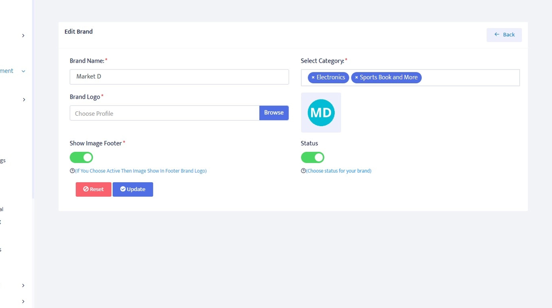The image size is (552, 308).
Task: Open the Select Category dropdown box
Action: pos(410,77)
